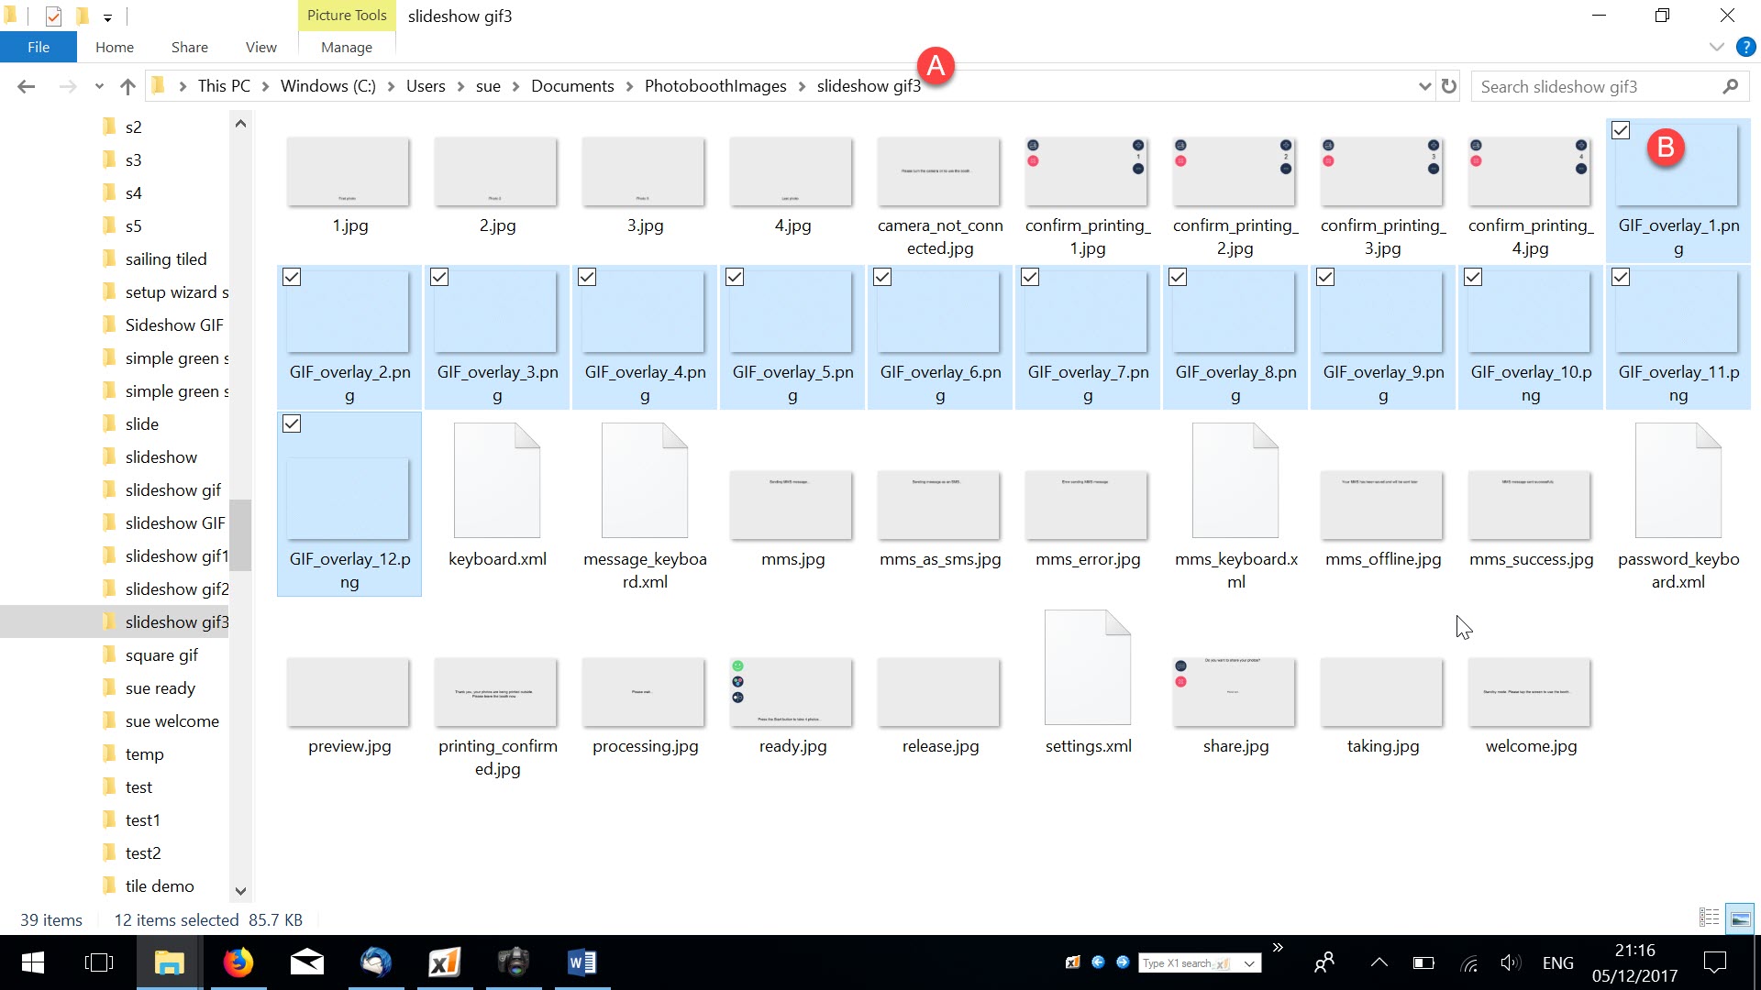
Task: Uncheck the GIF_overlay_3.png checkbox
Action: tap(439, 277)
